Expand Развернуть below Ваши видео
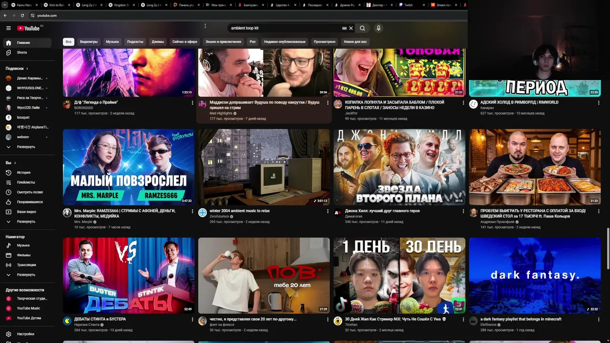The height and width of the screenshot is (343, 610). tap(28, 222)
